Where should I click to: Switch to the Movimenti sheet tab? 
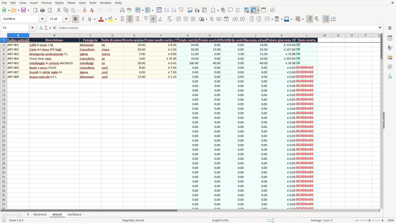pos(40,214)
